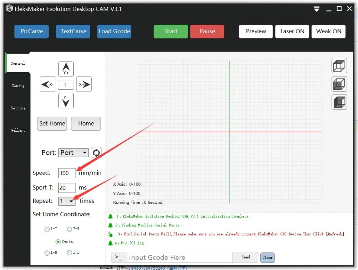Click the PicCarve button

pos(32,31)
